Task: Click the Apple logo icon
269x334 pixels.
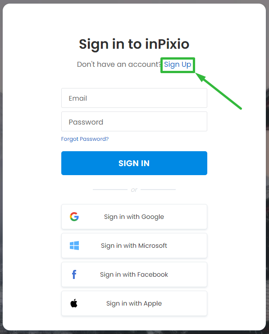Action: [x=74, y=303]
